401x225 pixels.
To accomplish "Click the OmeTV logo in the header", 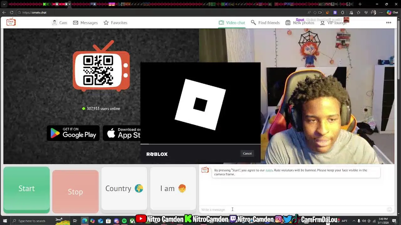I will click(x=11, y=22).
